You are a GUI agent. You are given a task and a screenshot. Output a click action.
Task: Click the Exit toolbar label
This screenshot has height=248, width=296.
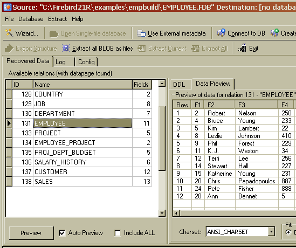[x=254, y=49]
